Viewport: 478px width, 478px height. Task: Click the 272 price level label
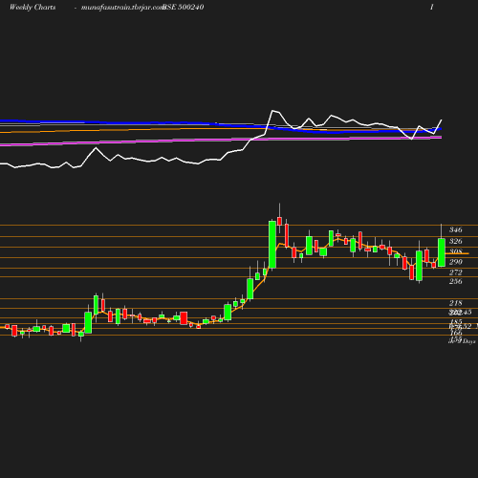click(456, 272)
